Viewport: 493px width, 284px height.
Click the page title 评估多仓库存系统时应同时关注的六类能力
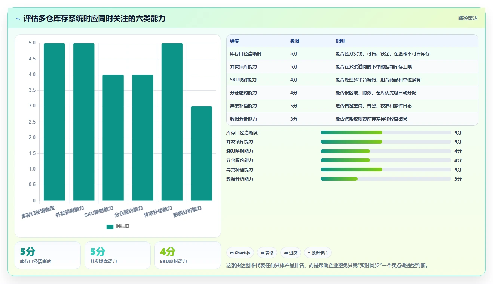click(x=94, y=18)
